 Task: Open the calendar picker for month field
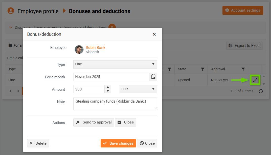tap(153, 77)
